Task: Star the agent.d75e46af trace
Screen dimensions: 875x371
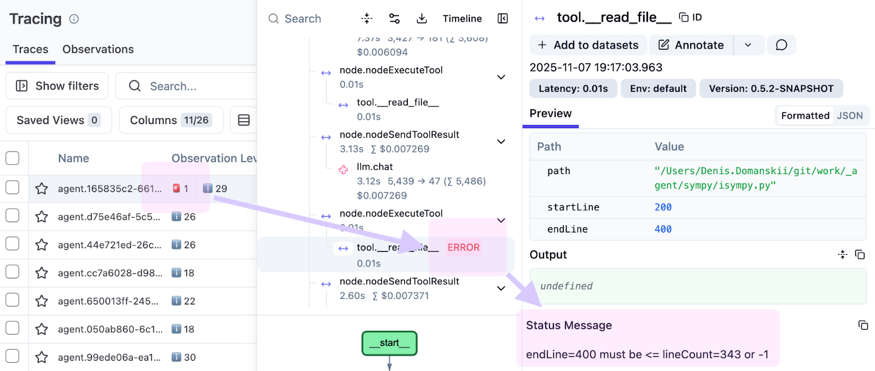Action: point(42,217)
